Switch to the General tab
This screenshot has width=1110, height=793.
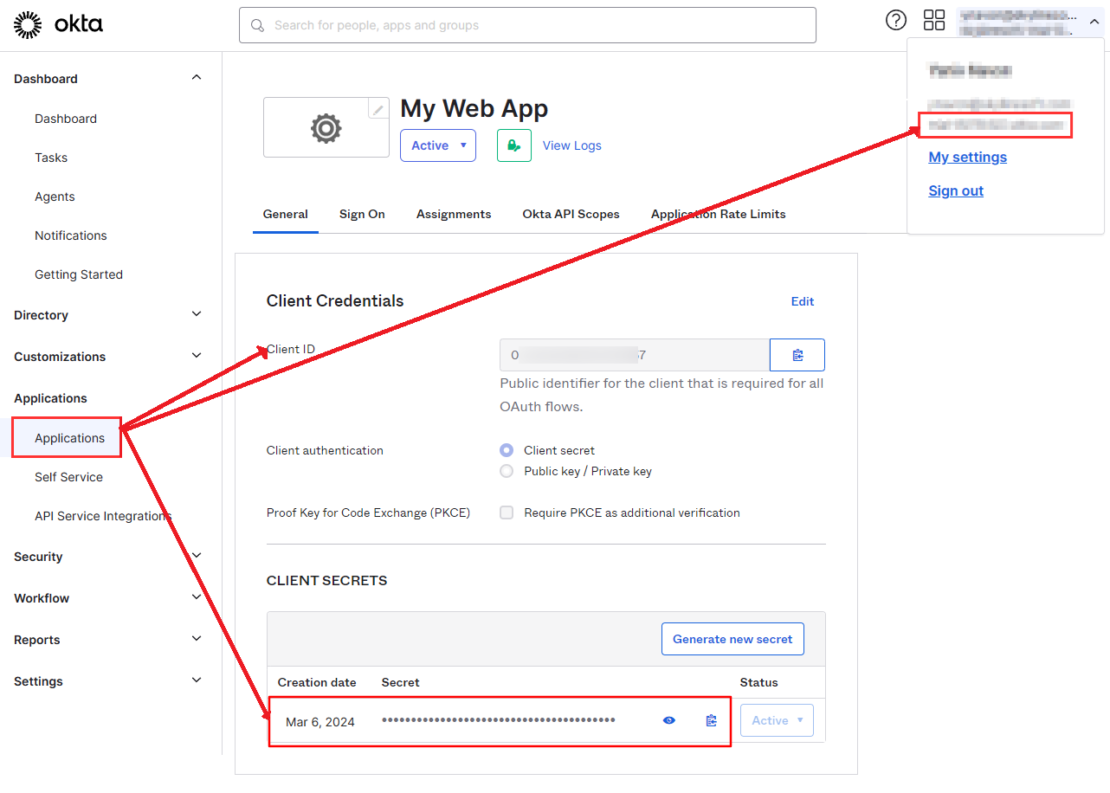coord(286,214)
